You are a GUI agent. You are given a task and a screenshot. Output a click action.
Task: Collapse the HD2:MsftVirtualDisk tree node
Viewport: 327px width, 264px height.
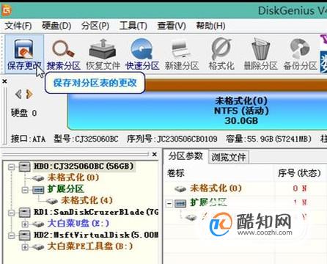pos(11,235)
